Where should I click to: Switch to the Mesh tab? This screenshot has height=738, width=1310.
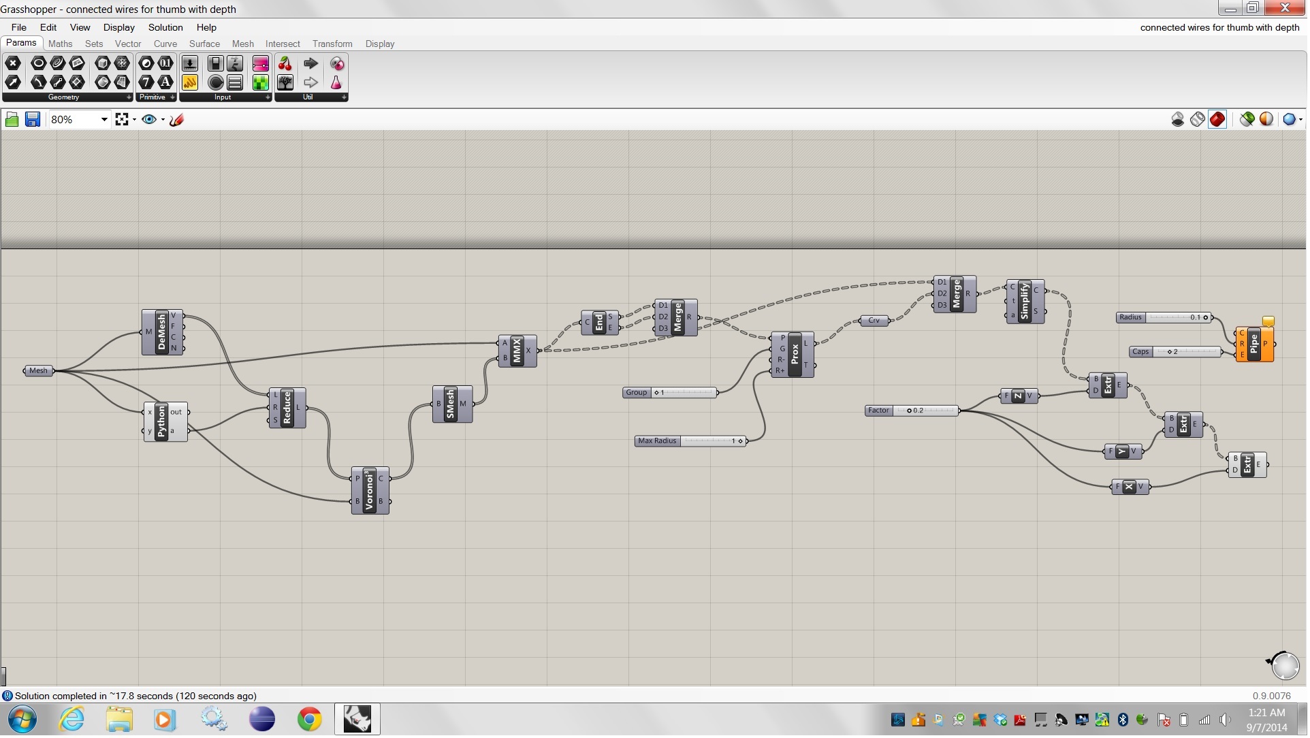[x=243, y=44]
